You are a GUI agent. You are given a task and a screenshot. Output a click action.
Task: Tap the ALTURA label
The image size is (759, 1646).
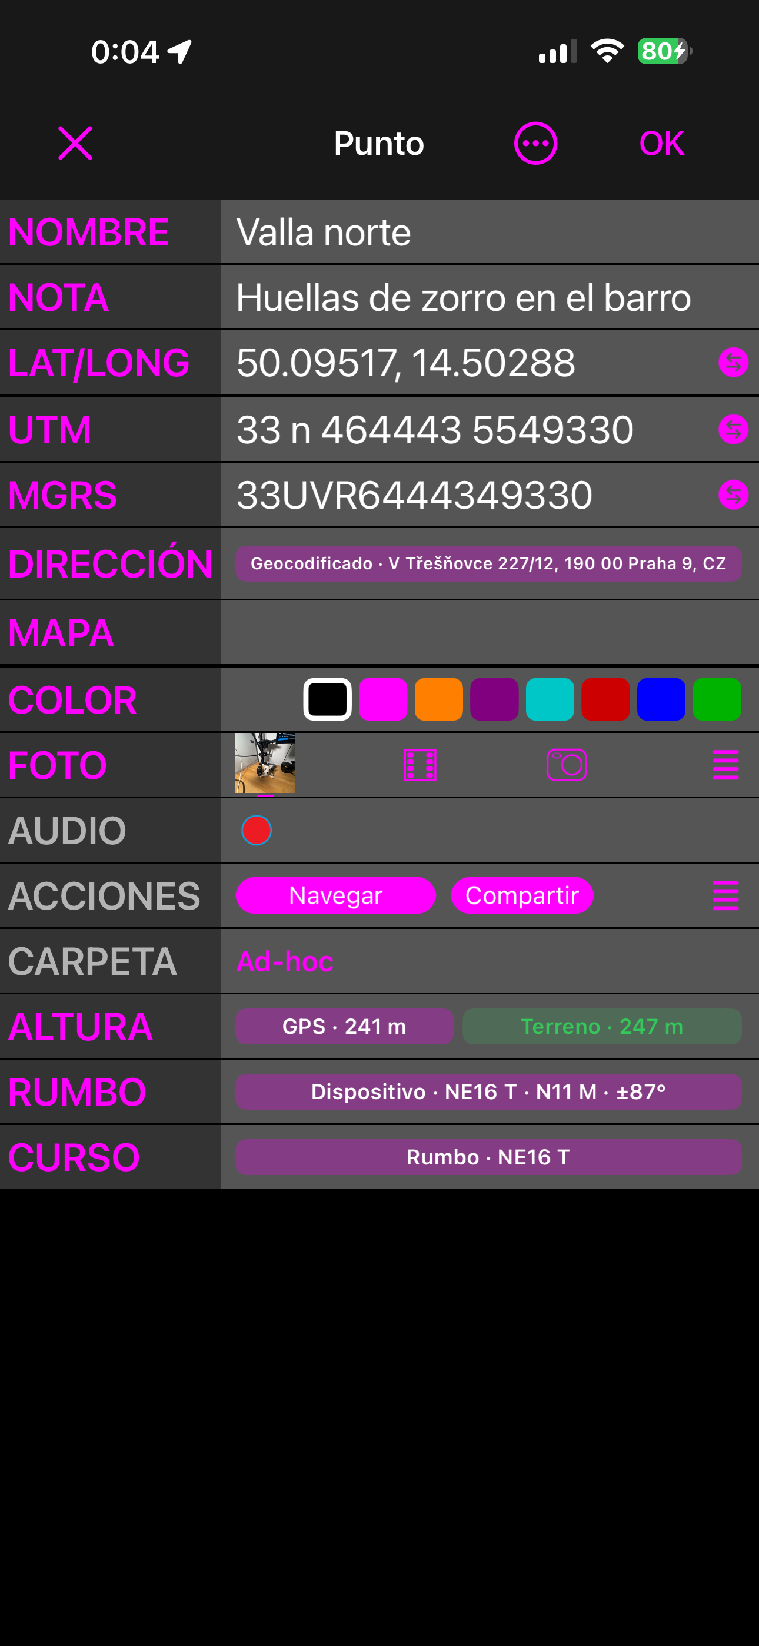pyautogui.click(x=81, y=1027)
